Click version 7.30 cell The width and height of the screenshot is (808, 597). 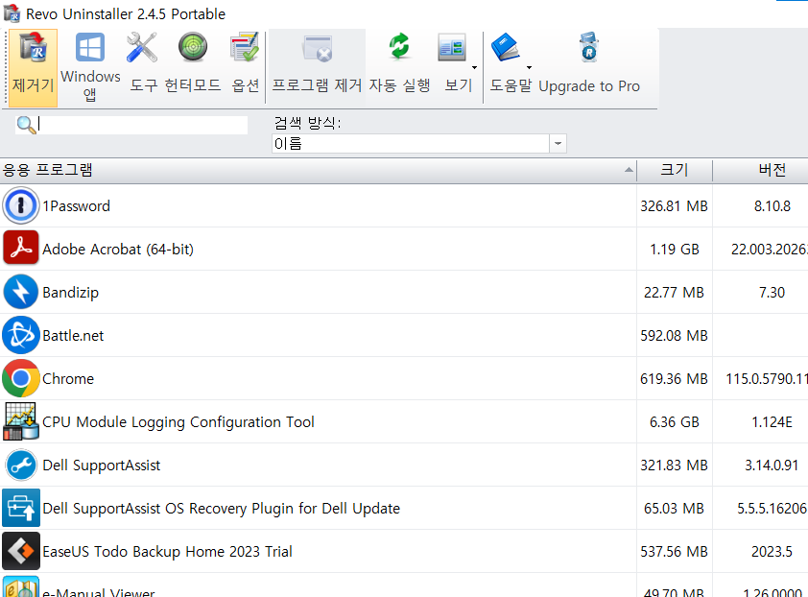[x=772, y=293]
